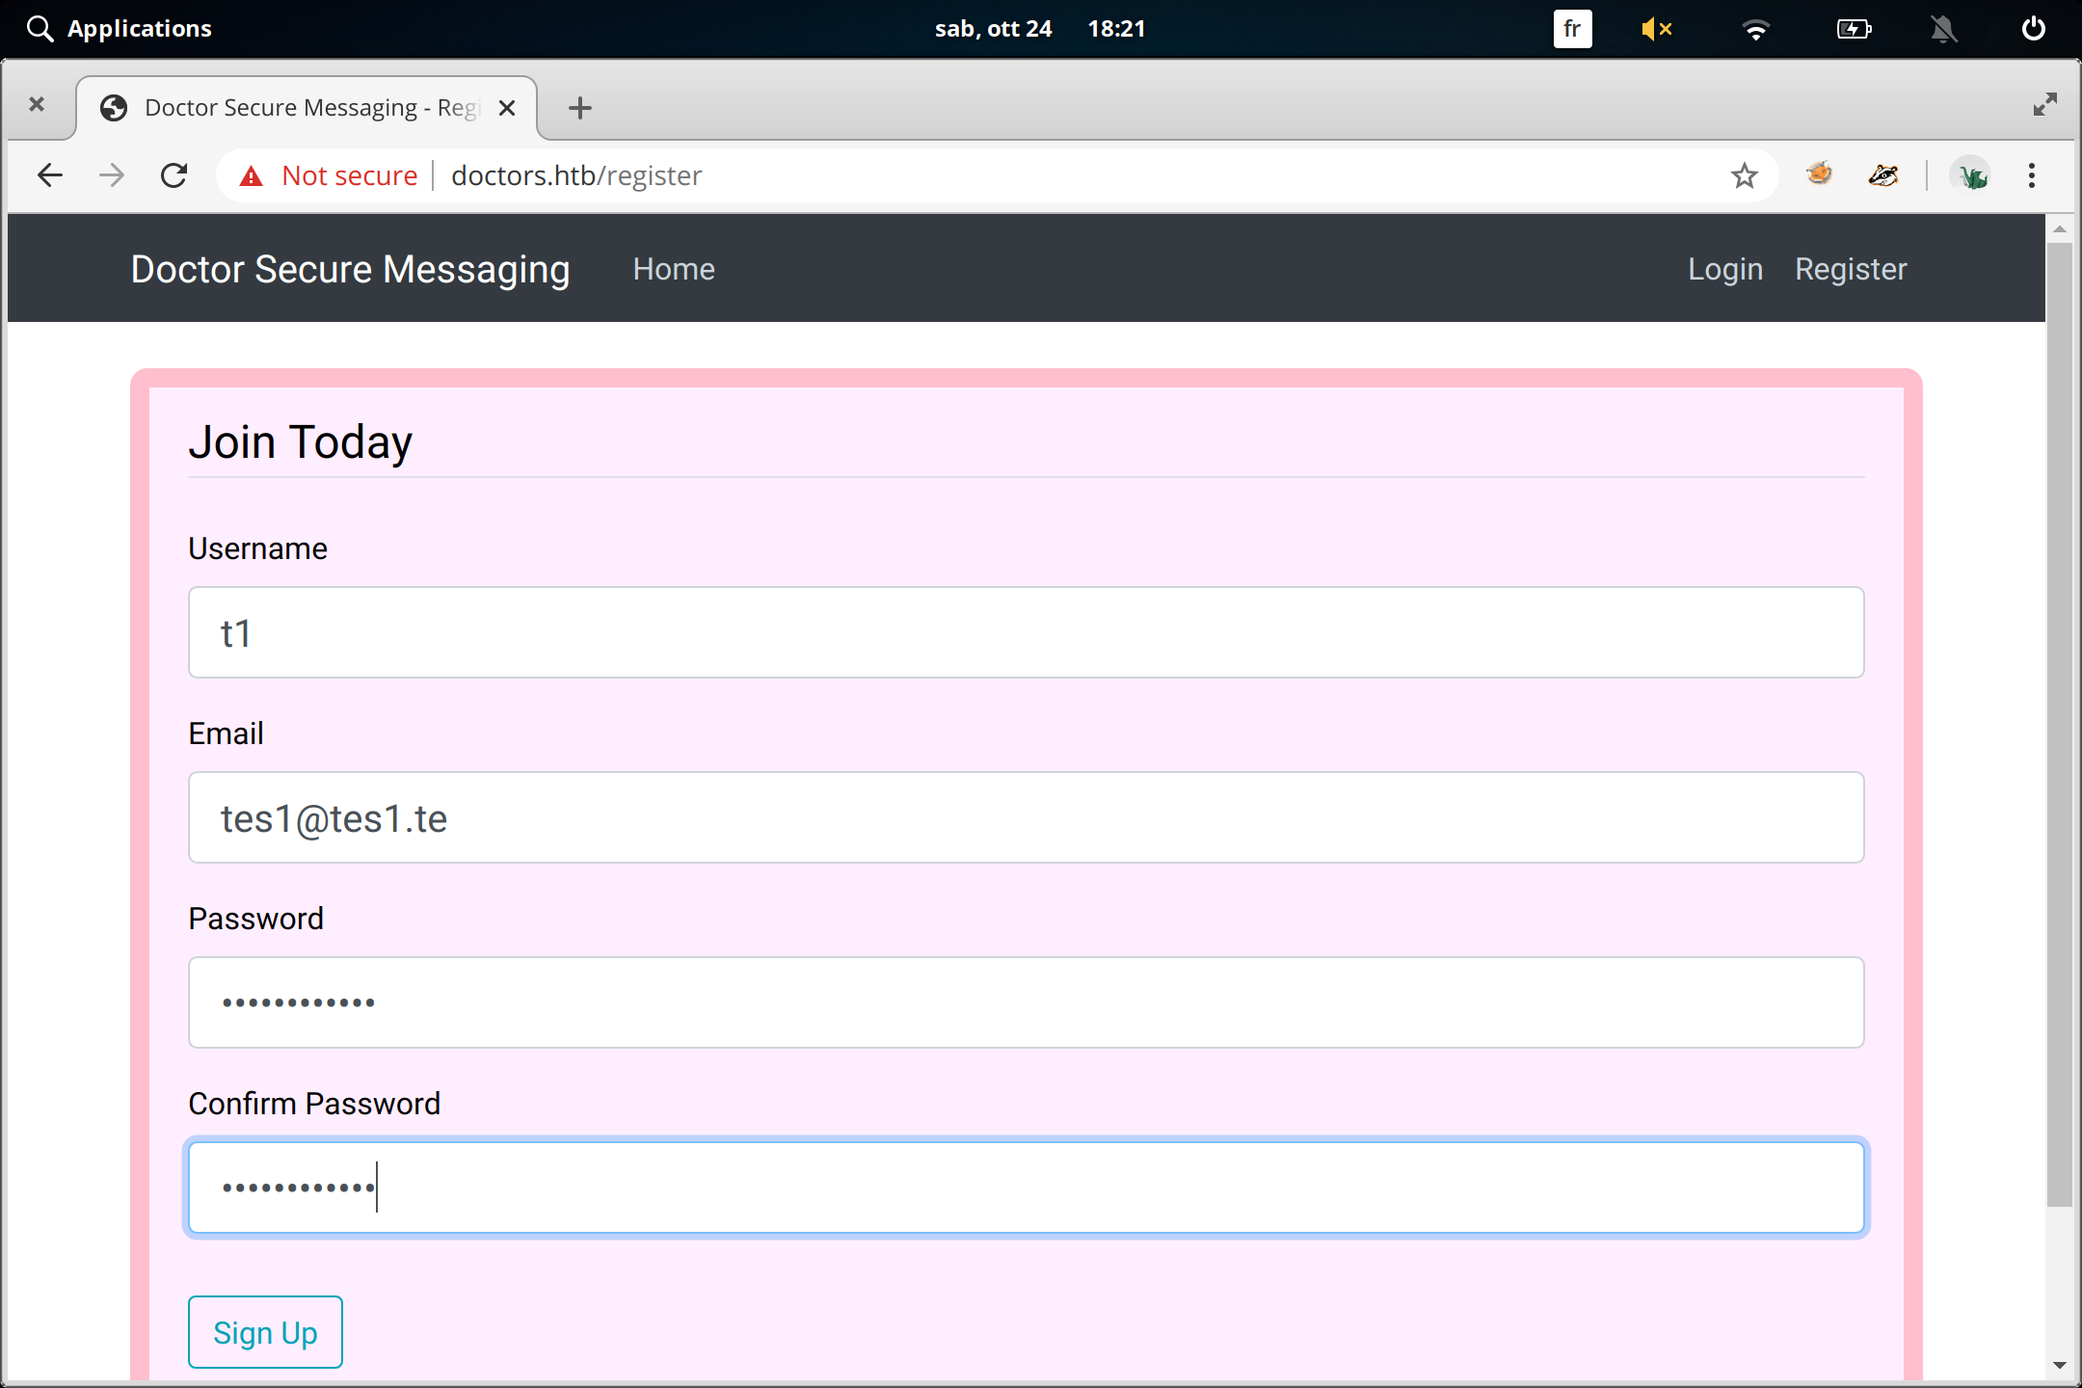The width and height of the screenshot is (2082, 1388).
Task: Open the three-dot browser menu
Action: [x=2032, y=175]
